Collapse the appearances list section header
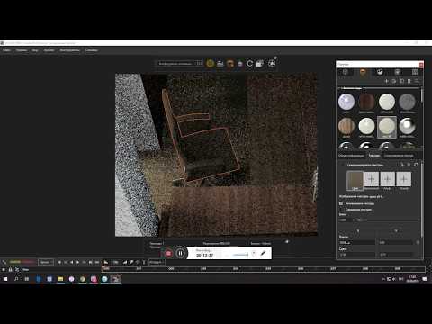 coord(339,88)
